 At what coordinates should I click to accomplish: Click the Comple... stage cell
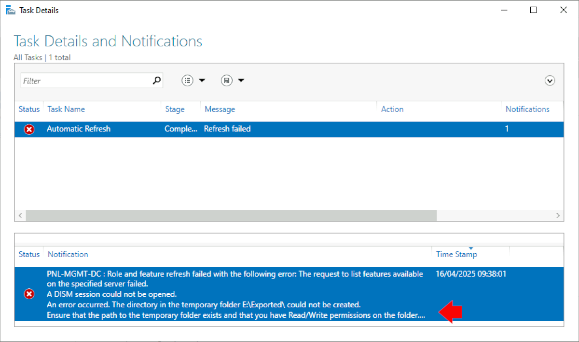click(x=181, y=129)
